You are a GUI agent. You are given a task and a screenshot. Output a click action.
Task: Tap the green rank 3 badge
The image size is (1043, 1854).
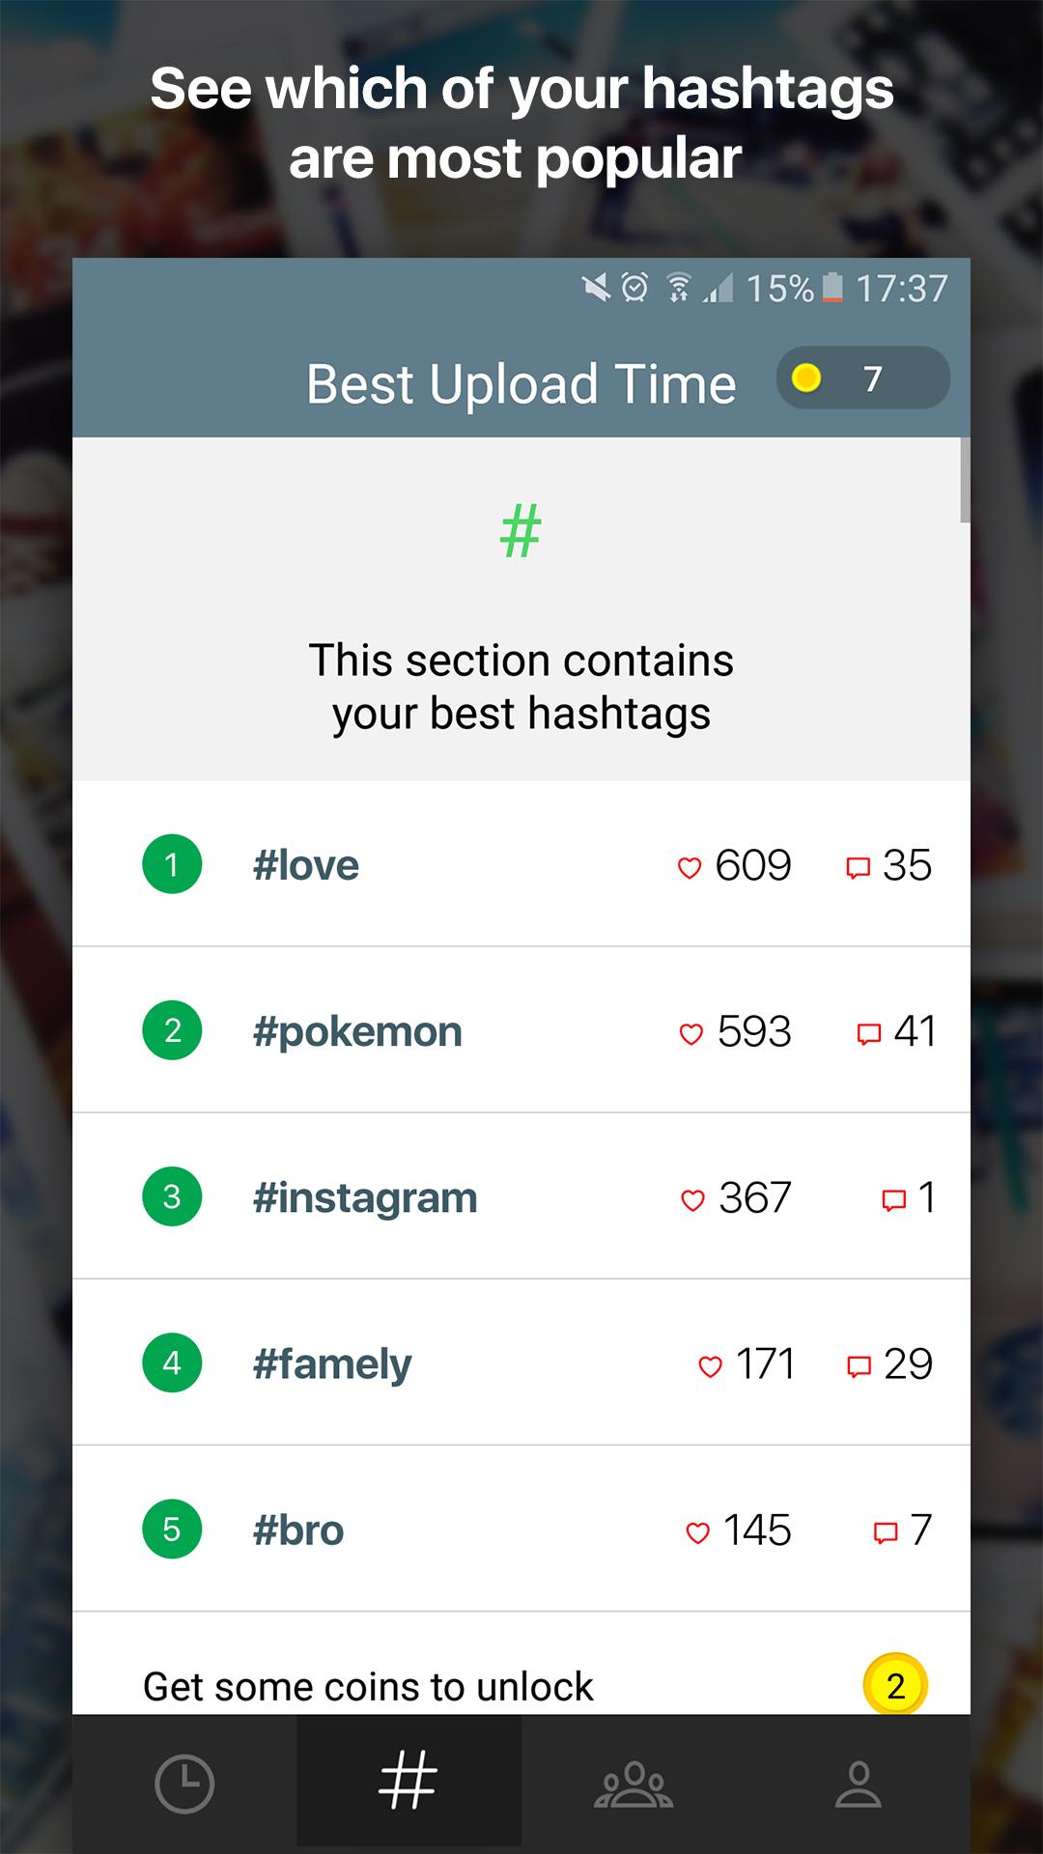[x=172, y=1197]
